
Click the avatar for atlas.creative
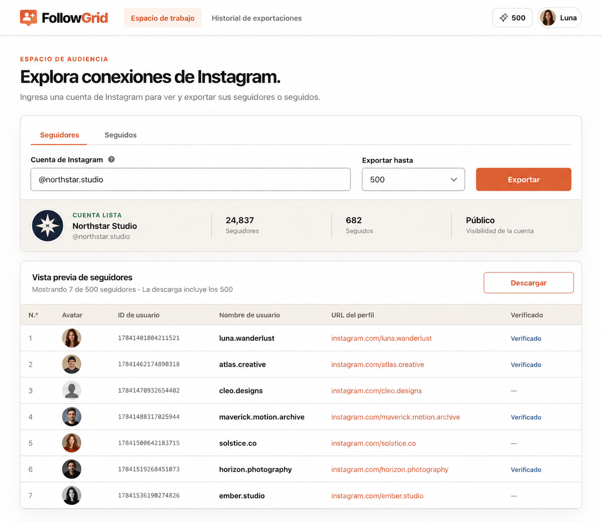pyautogui.click(x=72, y=364)
